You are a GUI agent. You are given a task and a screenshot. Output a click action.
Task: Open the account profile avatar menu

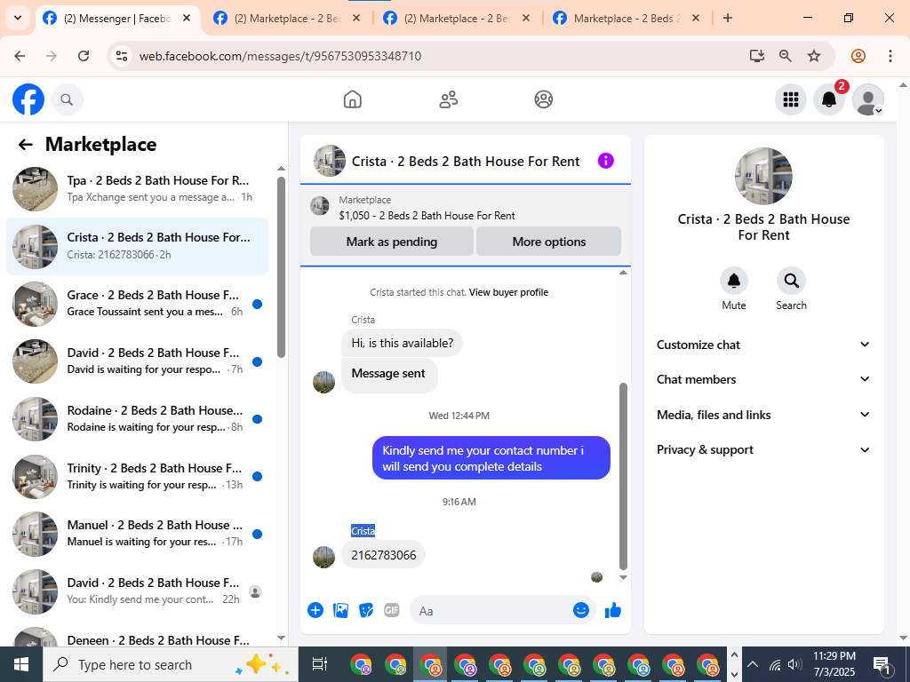click(x=867, y=99)
